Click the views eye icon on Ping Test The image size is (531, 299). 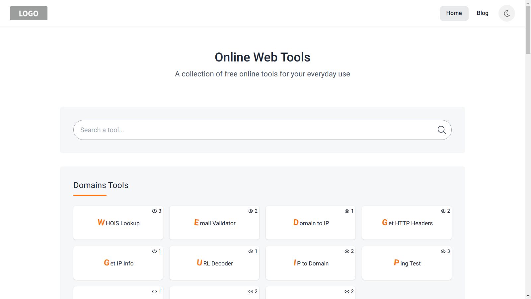[443, 251]
